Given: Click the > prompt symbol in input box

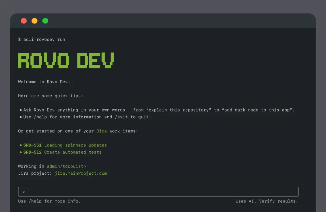Looking at the screenshot, I should click(x=24, y=192).
